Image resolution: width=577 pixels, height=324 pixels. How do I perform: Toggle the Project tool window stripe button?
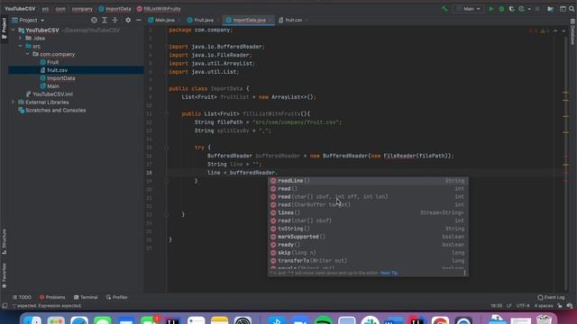point(4,29)
